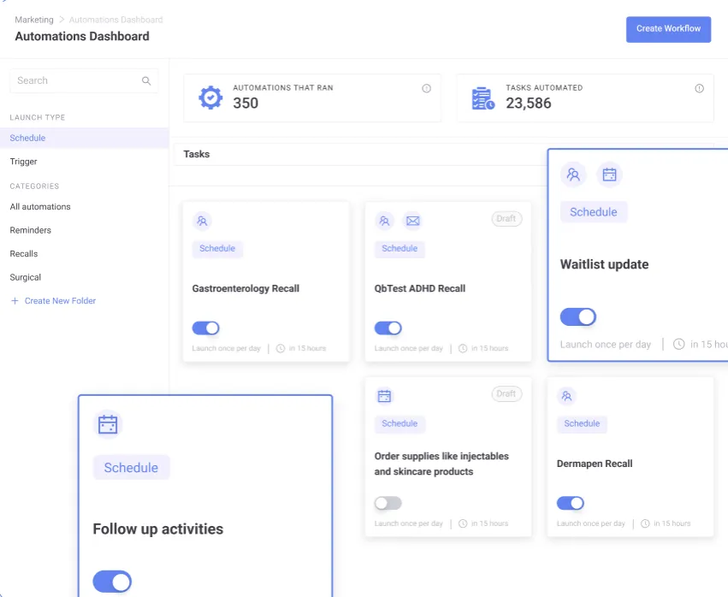Click the search magnifier icon
Screen dimensions: 728x597
146,81
